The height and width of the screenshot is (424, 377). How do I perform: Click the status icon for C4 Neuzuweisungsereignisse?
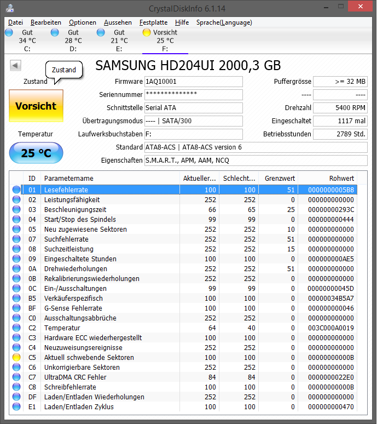click(x=16, y=347)
